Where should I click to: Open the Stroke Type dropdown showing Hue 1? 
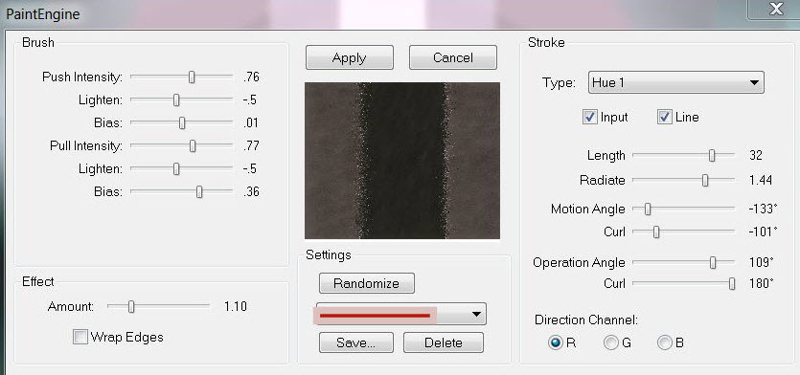676,82
